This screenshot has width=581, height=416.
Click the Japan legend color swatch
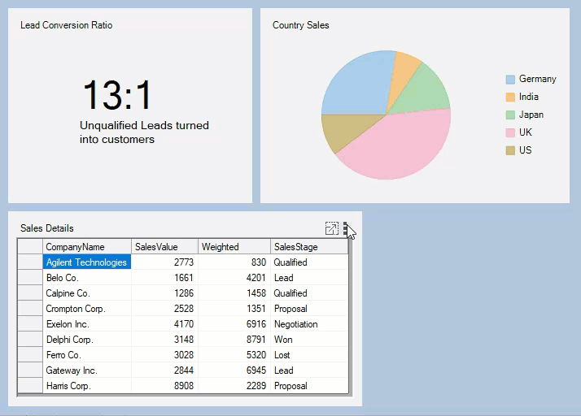[510, 115]
